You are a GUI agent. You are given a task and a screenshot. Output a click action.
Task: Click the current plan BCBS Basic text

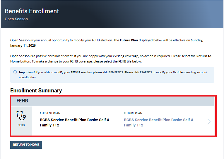[x=75, y=123]
